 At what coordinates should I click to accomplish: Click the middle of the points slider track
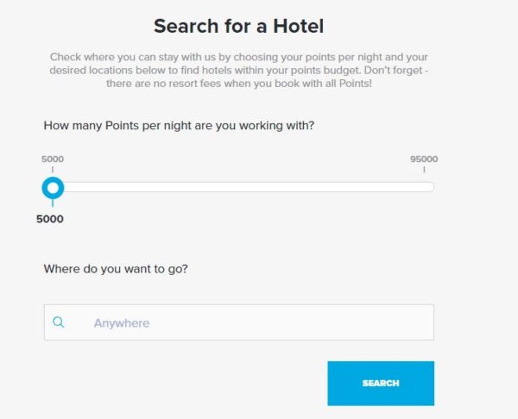[x=243, y=187]
